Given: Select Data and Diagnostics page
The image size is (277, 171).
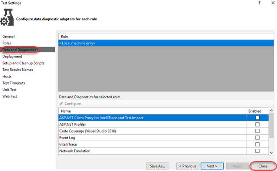Looking at the screenshot, I should coord(28,50).
